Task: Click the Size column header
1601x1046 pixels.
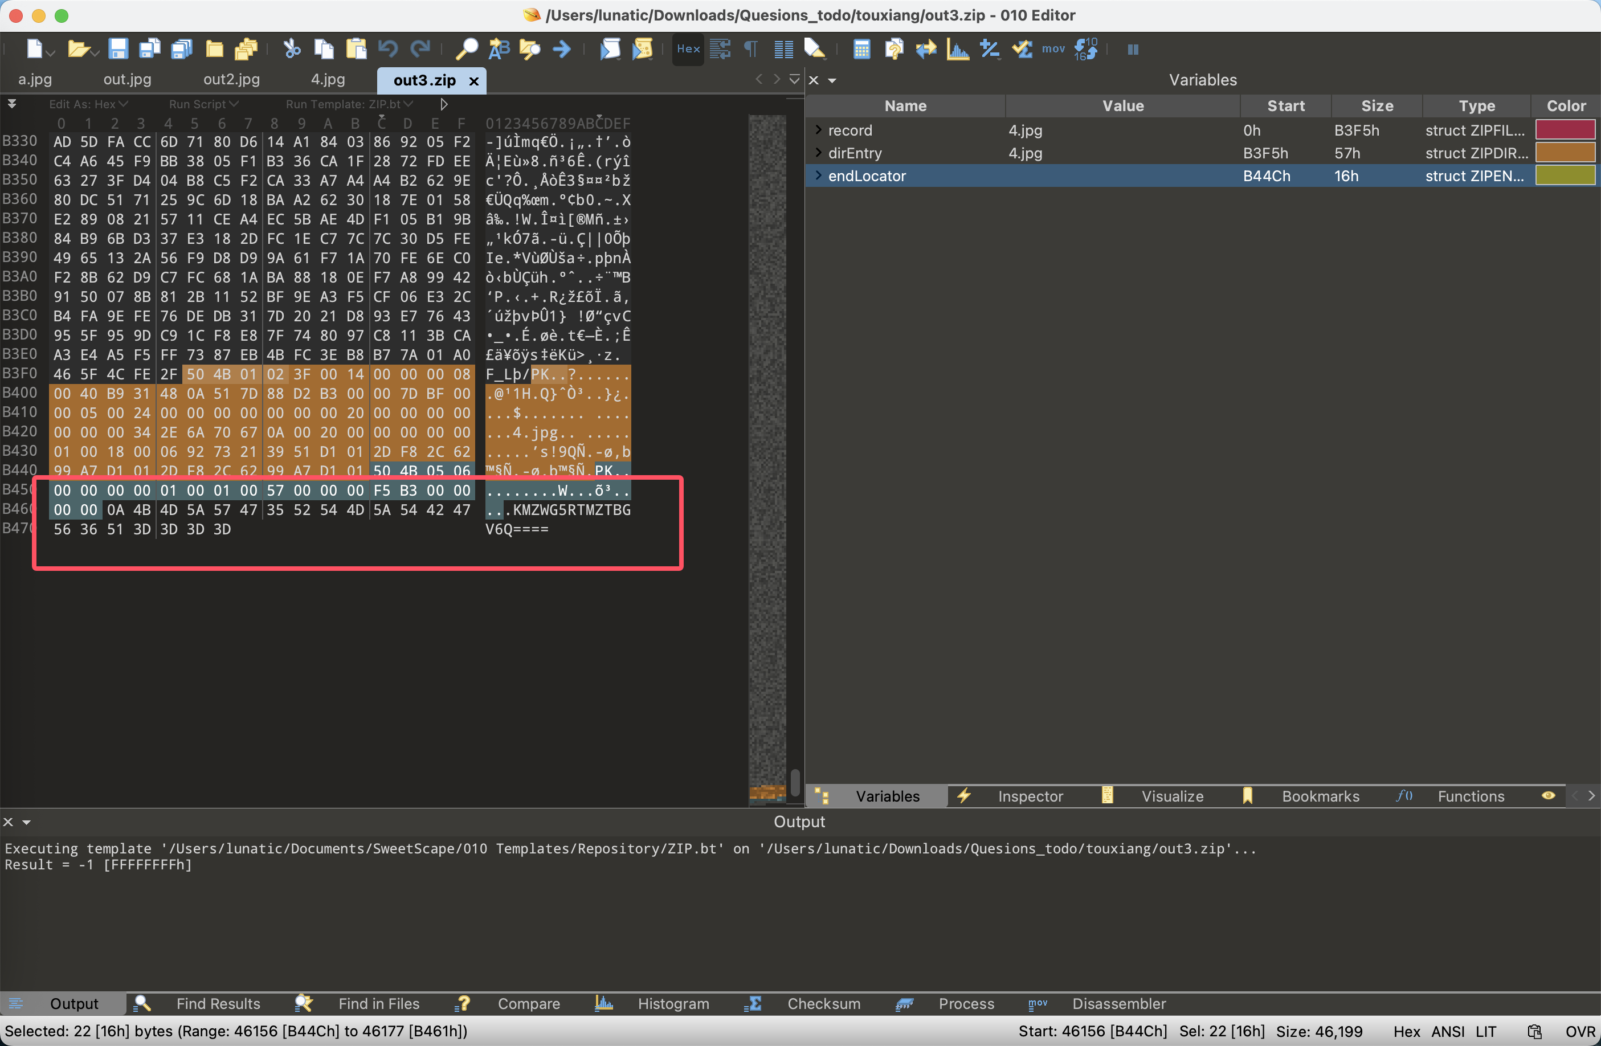Action: (x=1377, y=105)
